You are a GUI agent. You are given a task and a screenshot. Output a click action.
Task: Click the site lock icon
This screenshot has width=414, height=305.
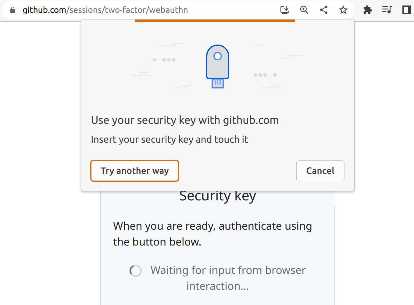13,10
